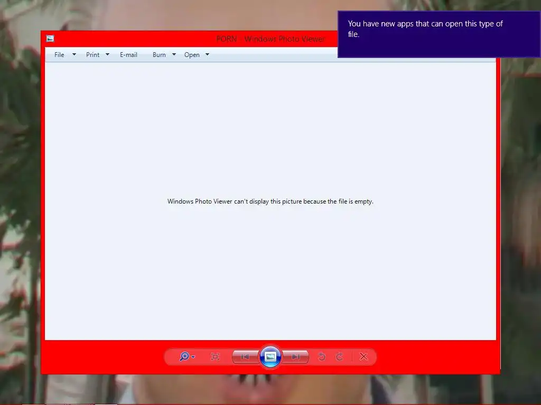Image resolution: width=541 pixels, height=405 pixels.
Task: Go to the previous picture
Action: click(245, 357)
